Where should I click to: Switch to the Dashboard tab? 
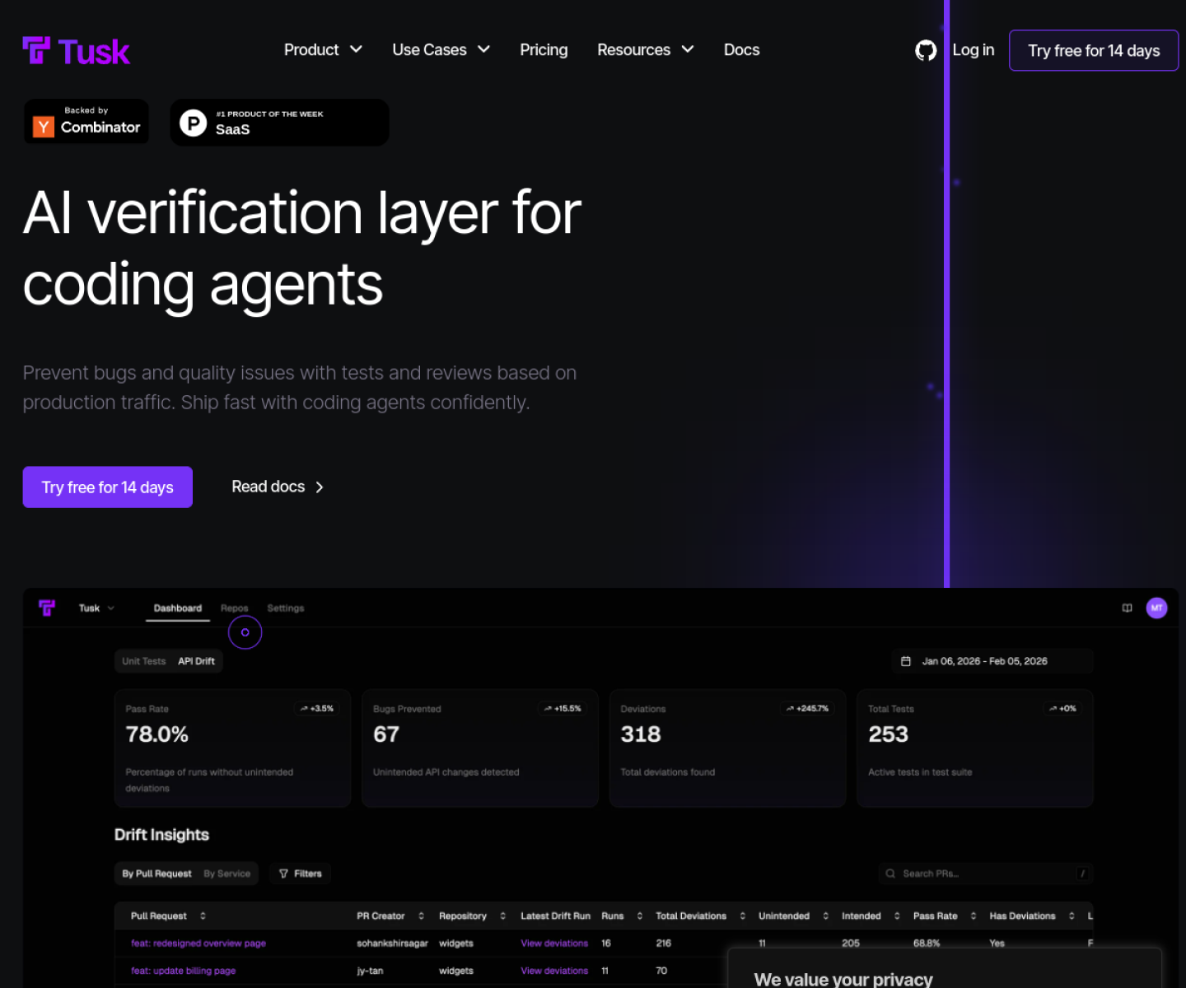coord(178,608)
